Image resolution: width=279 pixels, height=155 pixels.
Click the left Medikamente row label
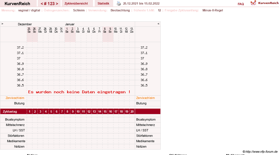(x=16, y=141)
